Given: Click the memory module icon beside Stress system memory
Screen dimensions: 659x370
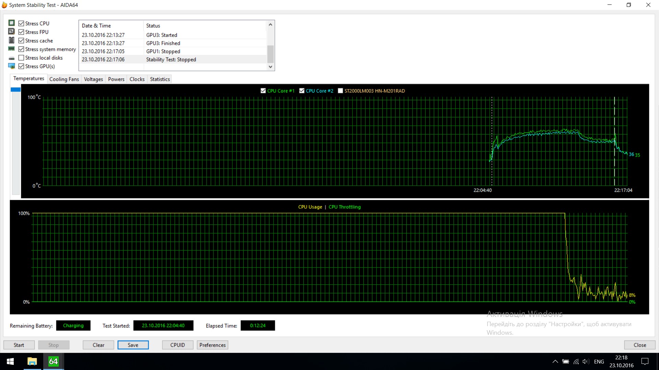Looking at the screenshot, I should (x=12, y=49).
